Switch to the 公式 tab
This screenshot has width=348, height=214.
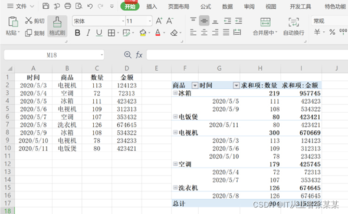tap(205, 6)
